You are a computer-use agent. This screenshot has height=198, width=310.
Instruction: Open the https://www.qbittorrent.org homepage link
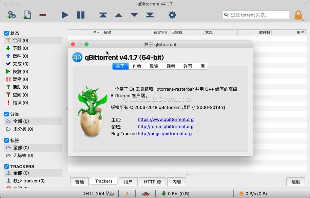(166, 119)
